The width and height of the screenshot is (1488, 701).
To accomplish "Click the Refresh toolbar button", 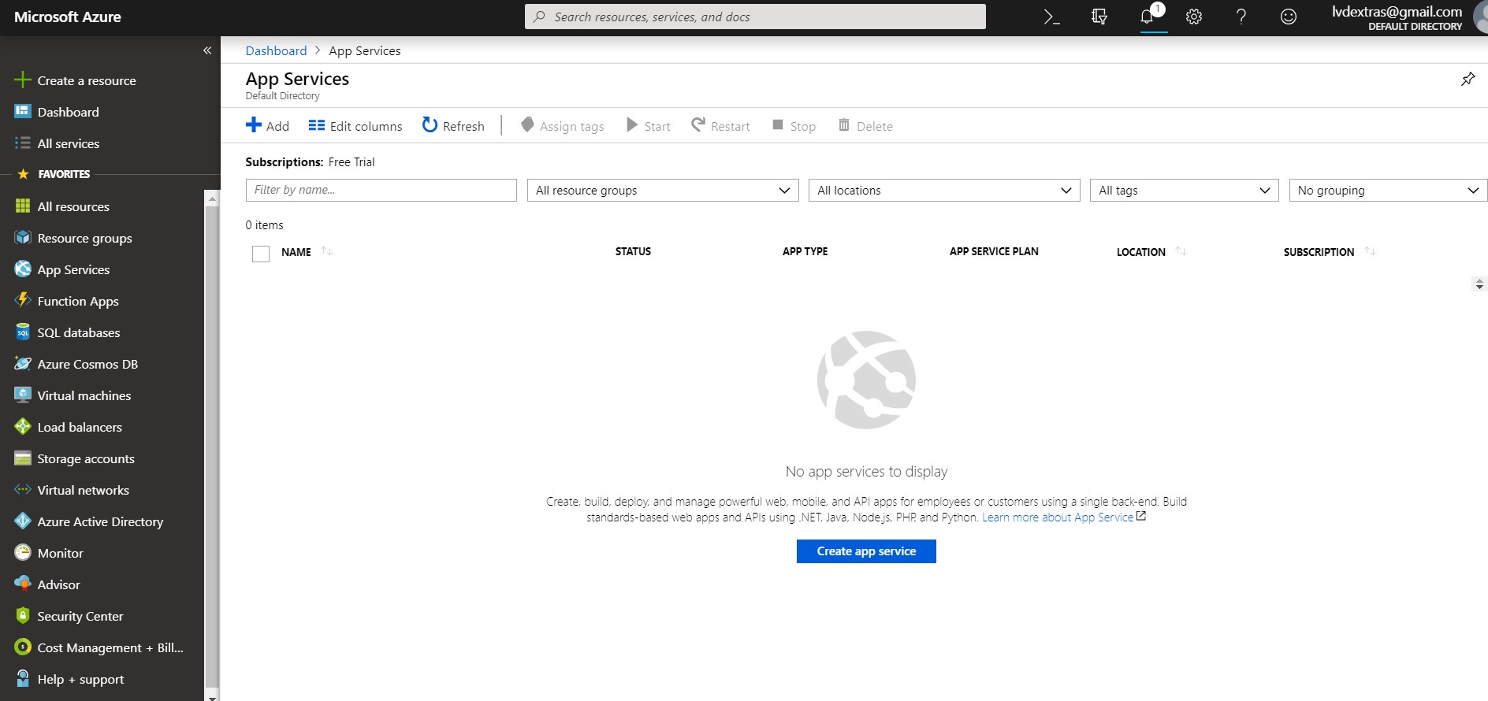I will point(453,126).
